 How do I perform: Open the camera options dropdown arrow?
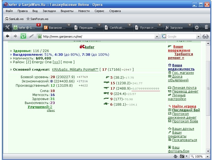(186, 156)
